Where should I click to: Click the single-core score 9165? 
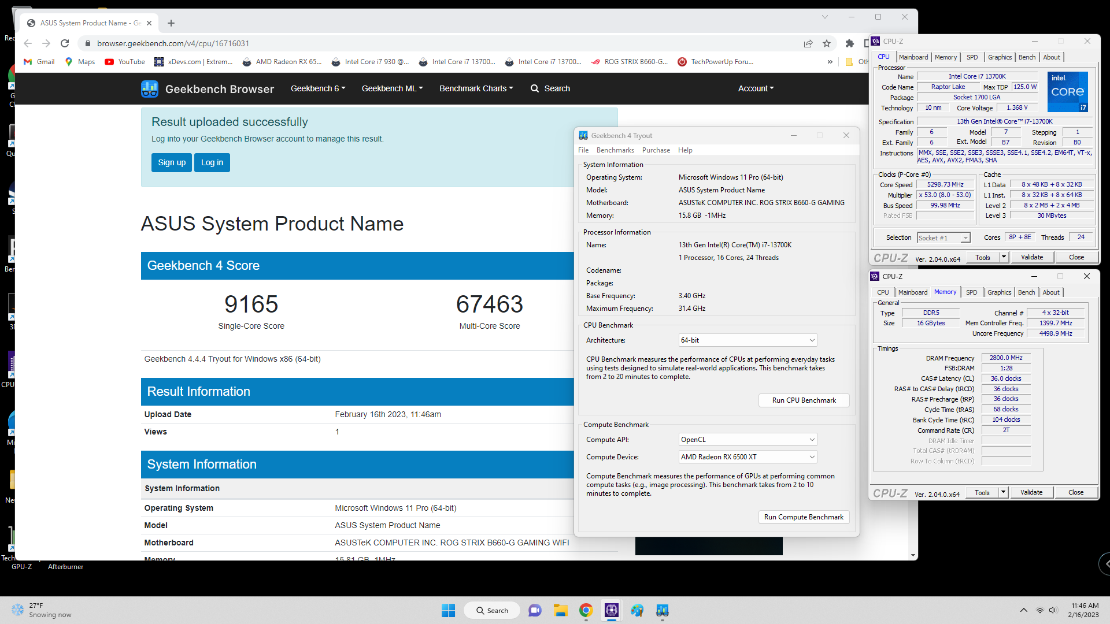click(251, 304)
